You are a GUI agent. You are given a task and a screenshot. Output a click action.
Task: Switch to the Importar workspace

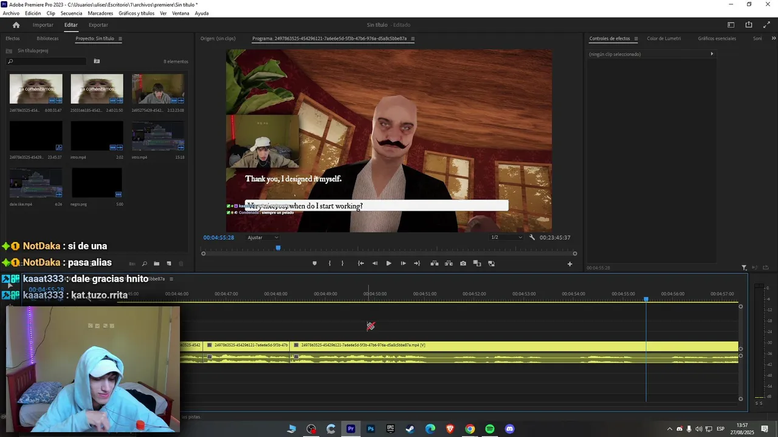point(43,25)
